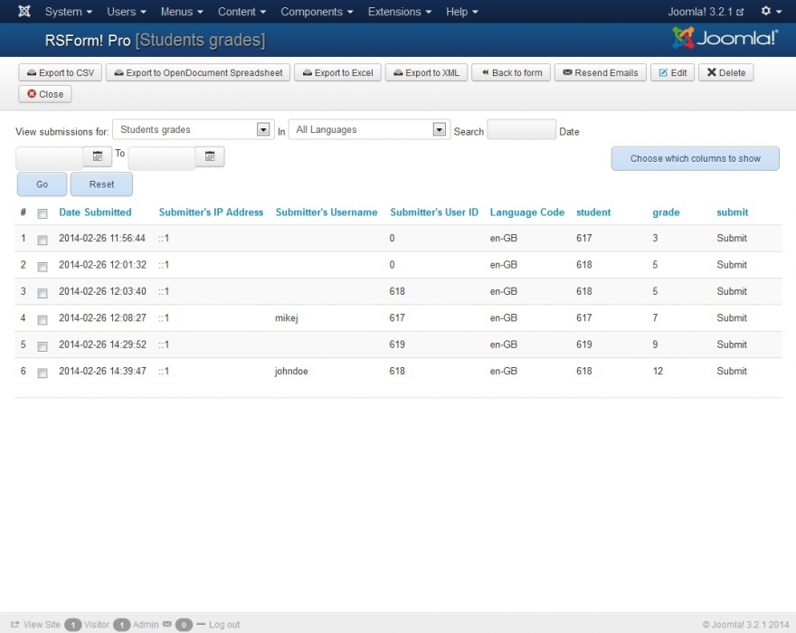Sort by submit column
Viewport: 796px width, 633px height.
(732, 213)
